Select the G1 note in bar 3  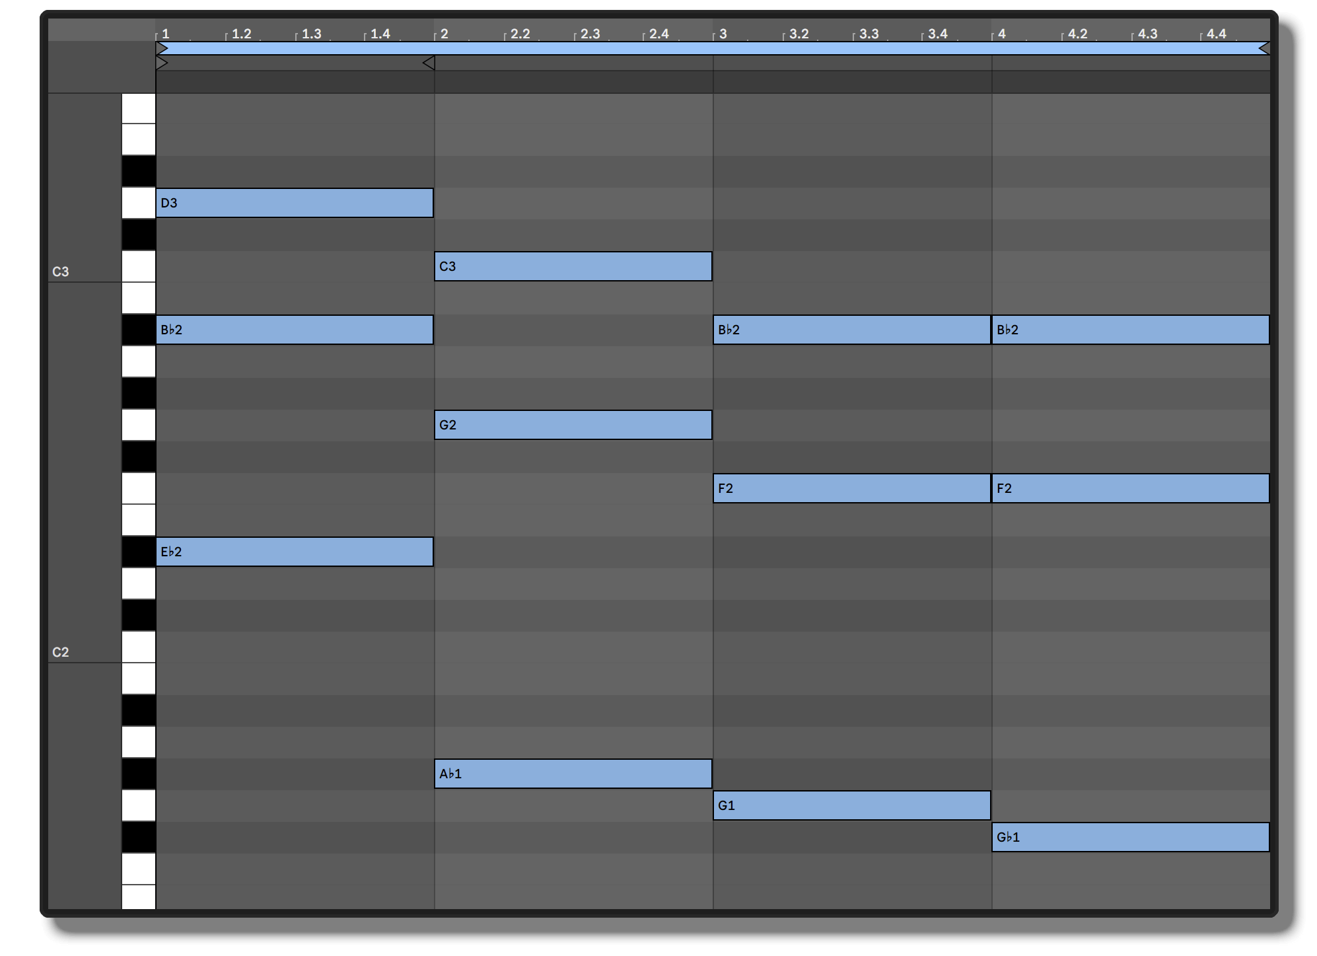click(x=852, y=805)
